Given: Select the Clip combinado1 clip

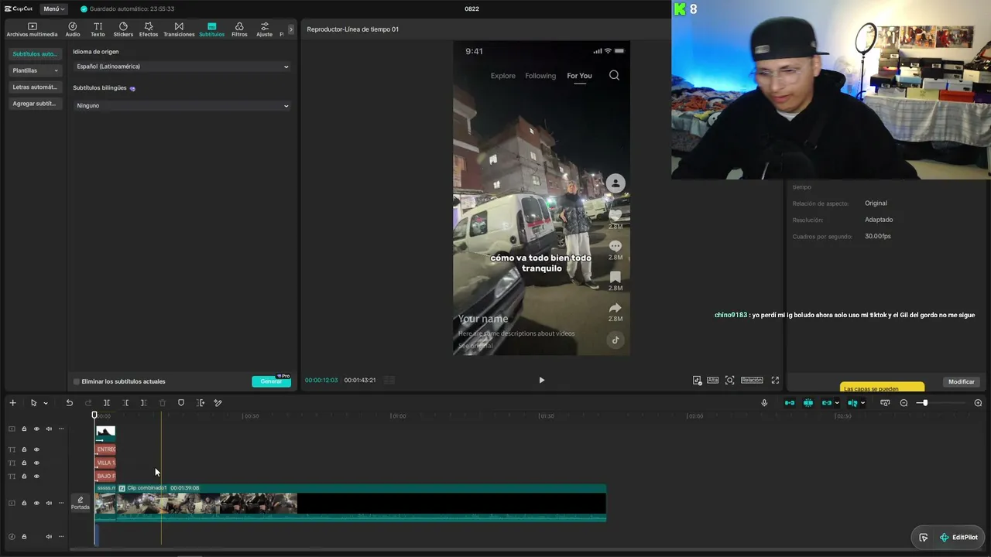Looking at the screenshot, I should (x=361, y=503).
